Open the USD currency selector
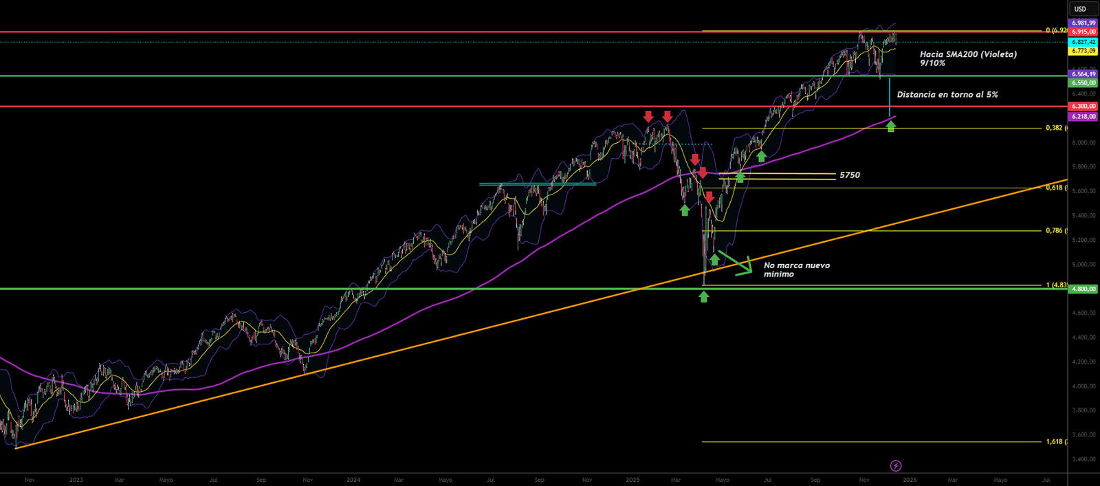Viewport: 1100px width, 486px height. (x=1082, y=9)
